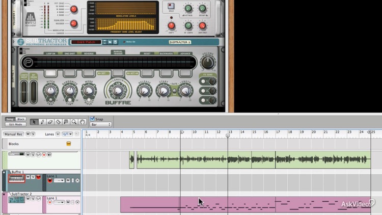Collapse the SubTractor 2 track
382x215 pixels.
pyautogui.click(x=4, y=194)
